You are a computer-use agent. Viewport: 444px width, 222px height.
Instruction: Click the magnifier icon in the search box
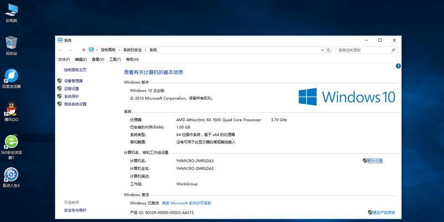(393, 50)
